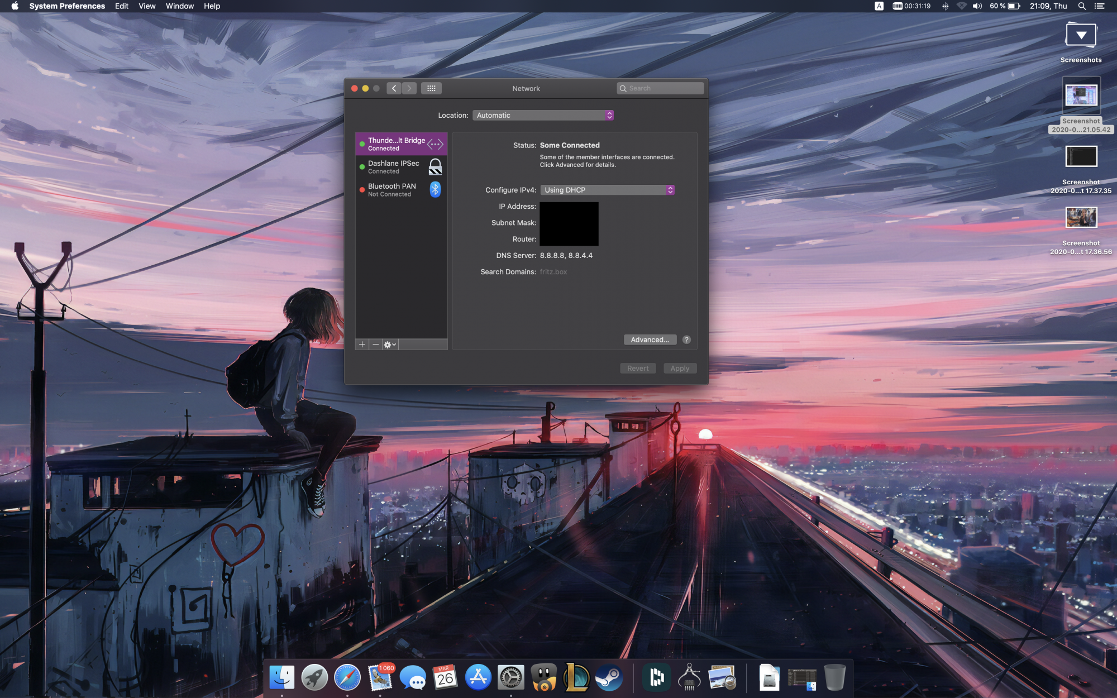The image size is (1117, 698).
Task: Open Spotlight search in the menu bar
Action: 1082,6
